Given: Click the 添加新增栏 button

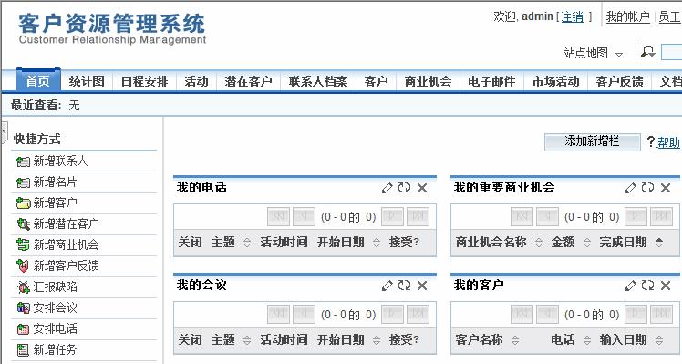Looking at the screenshot, I should click(x=592, y=141).
